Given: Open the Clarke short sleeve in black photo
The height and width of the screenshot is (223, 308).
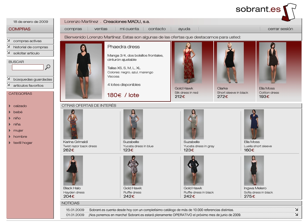Looking at the screenshot, I should (x=230, y=63).
